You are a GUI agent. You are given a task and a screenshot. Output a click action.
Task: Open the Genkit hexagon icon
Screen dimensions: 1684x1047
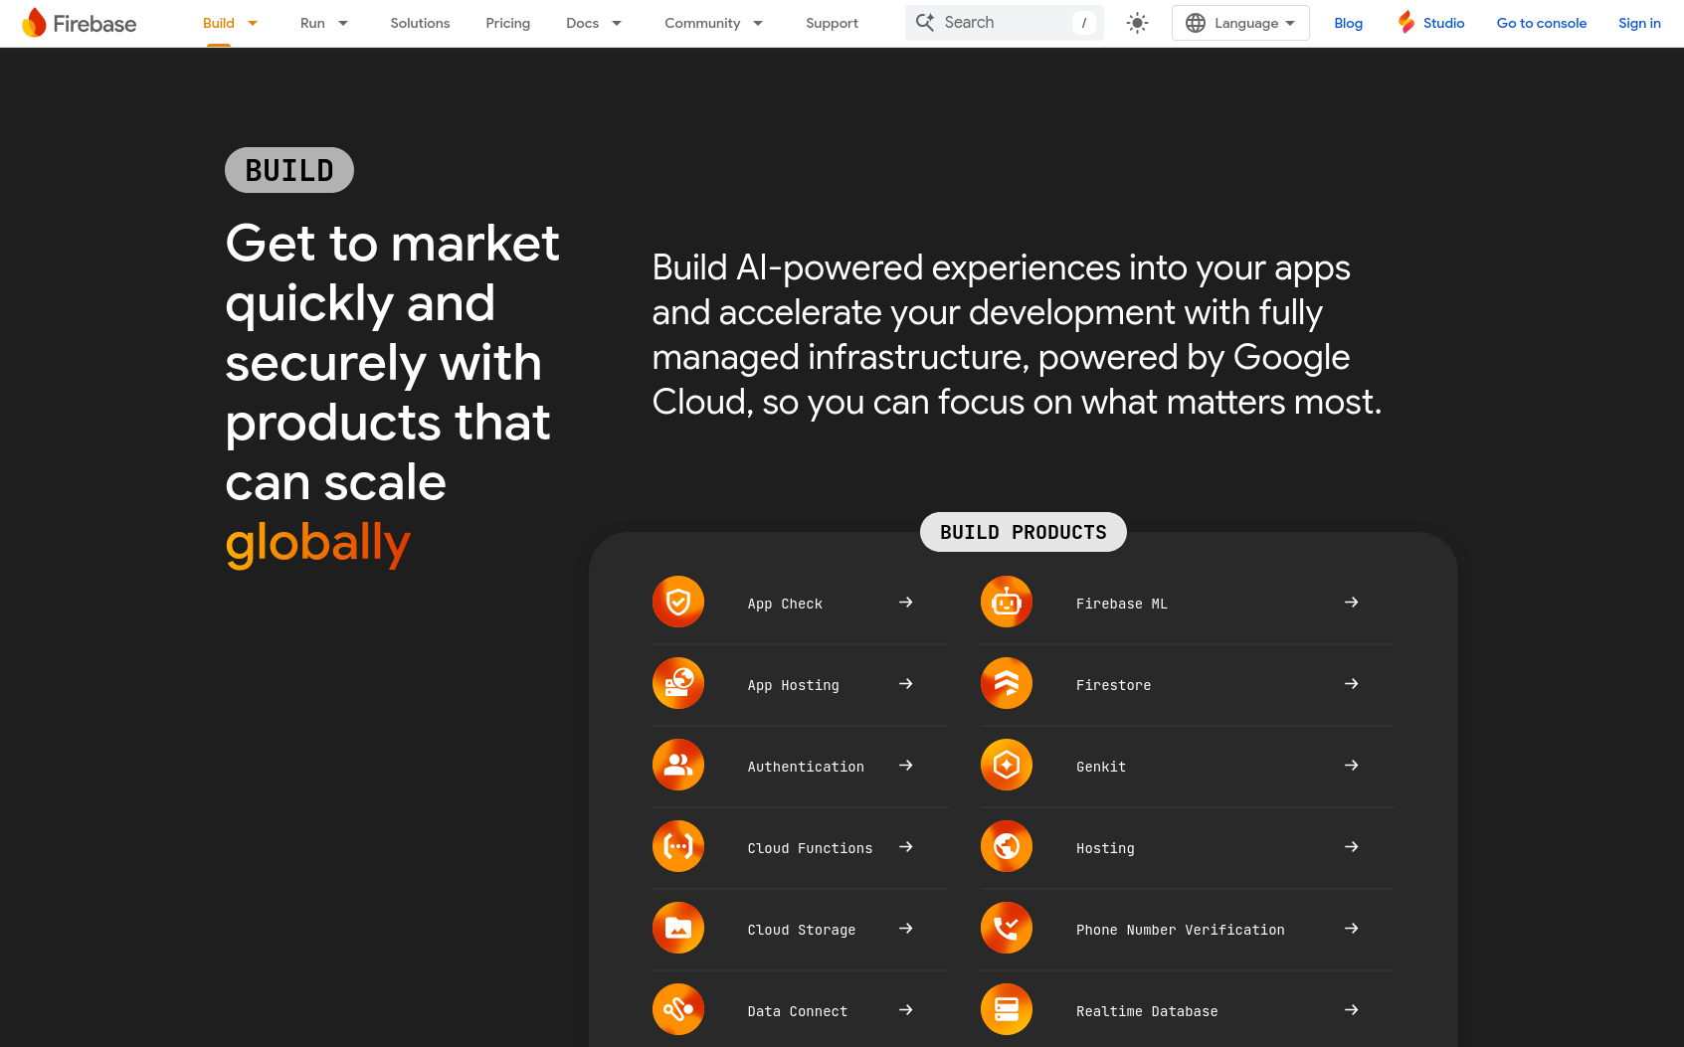[1007, 766]
